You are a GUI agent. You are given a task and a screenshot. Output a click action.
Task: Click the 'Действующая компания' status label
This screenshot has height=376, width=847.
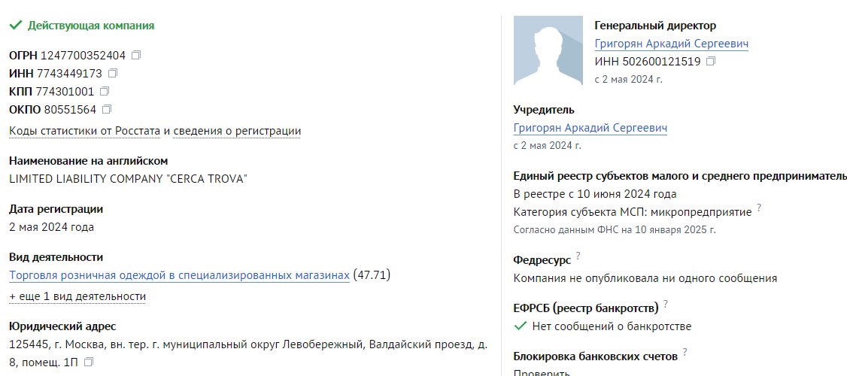(91, 26)
